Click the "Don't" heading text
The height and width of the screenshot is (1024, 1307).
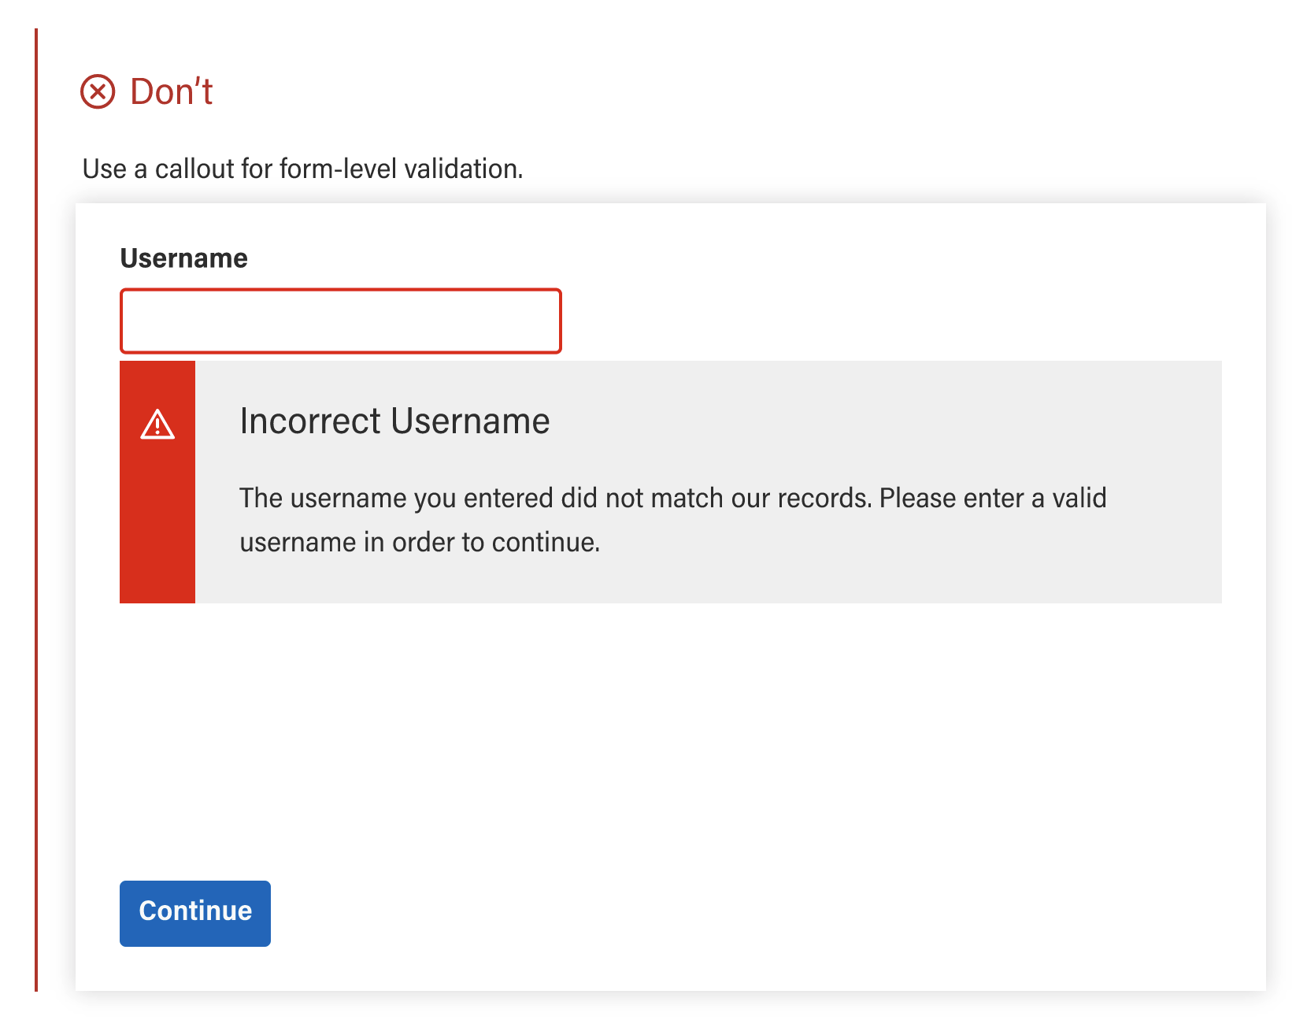tap(171, 92)
